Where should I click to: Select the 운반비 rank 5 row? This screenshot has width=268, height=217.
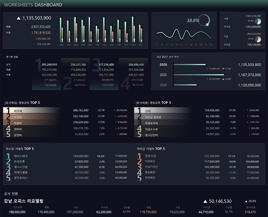pos(66,134)
